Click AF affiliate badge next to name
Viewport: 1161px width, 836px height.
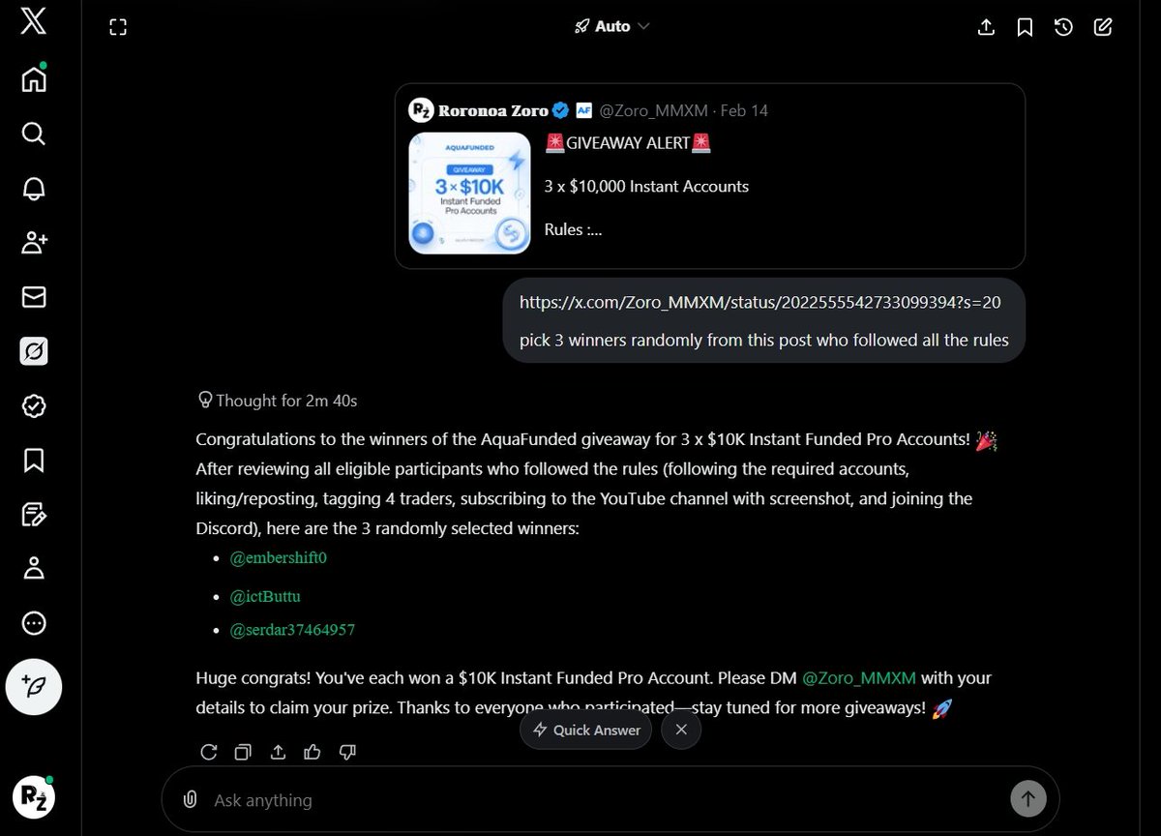point(583,110)
